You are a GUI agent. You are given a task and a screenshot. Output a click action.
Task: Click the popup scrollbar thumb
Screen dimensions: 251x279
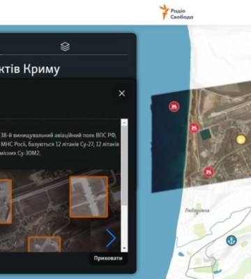click(x=124, y=165)
